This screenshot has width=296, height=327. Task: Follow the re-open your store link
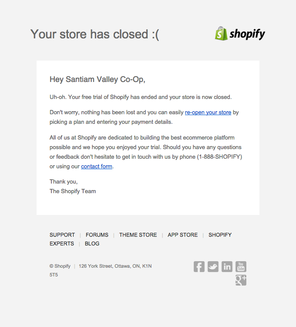tap(208, 112)
